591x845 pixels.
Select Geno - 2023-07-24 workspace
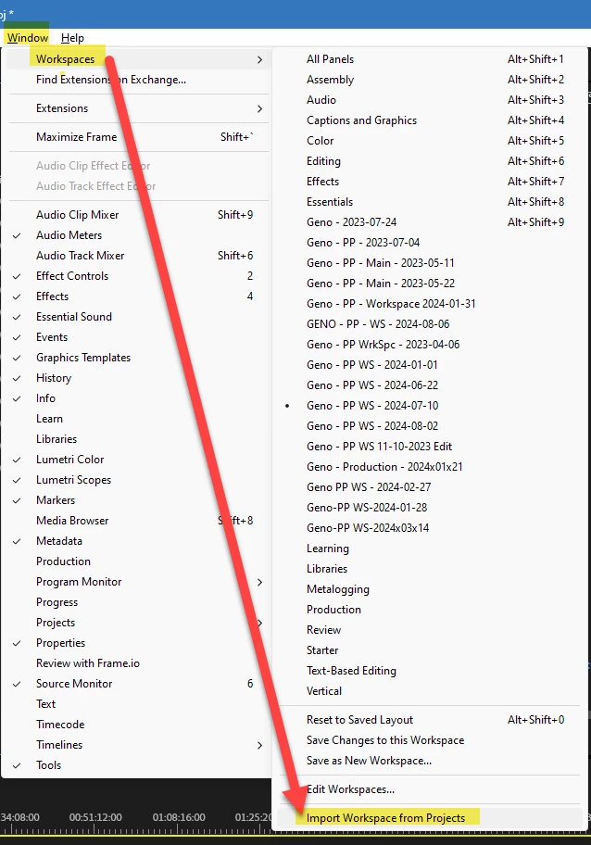pos(430,222)
